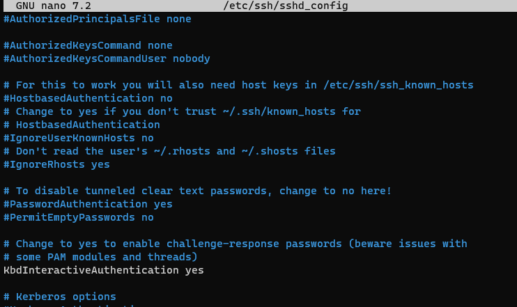Click the ~/.rhosts and ~/.shosts comment line
This screenshot has width=517, height=307.
click(x=169, y=151)
